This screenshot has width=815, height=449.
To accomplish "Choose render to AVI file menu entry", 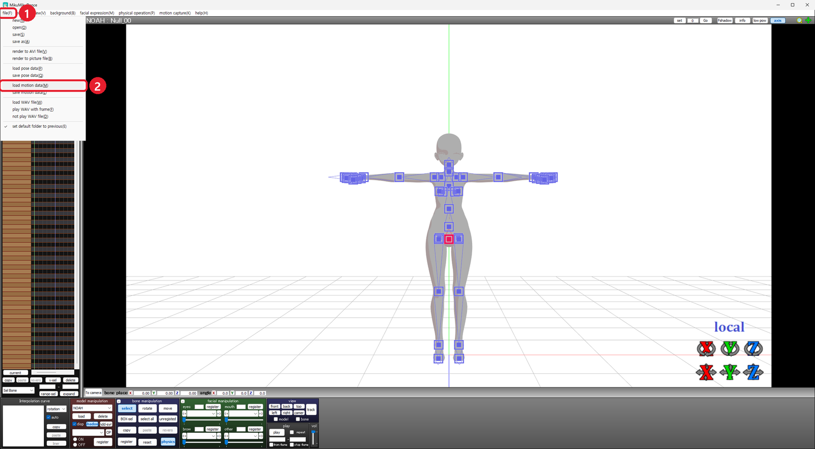I will (x=30, y=51).
